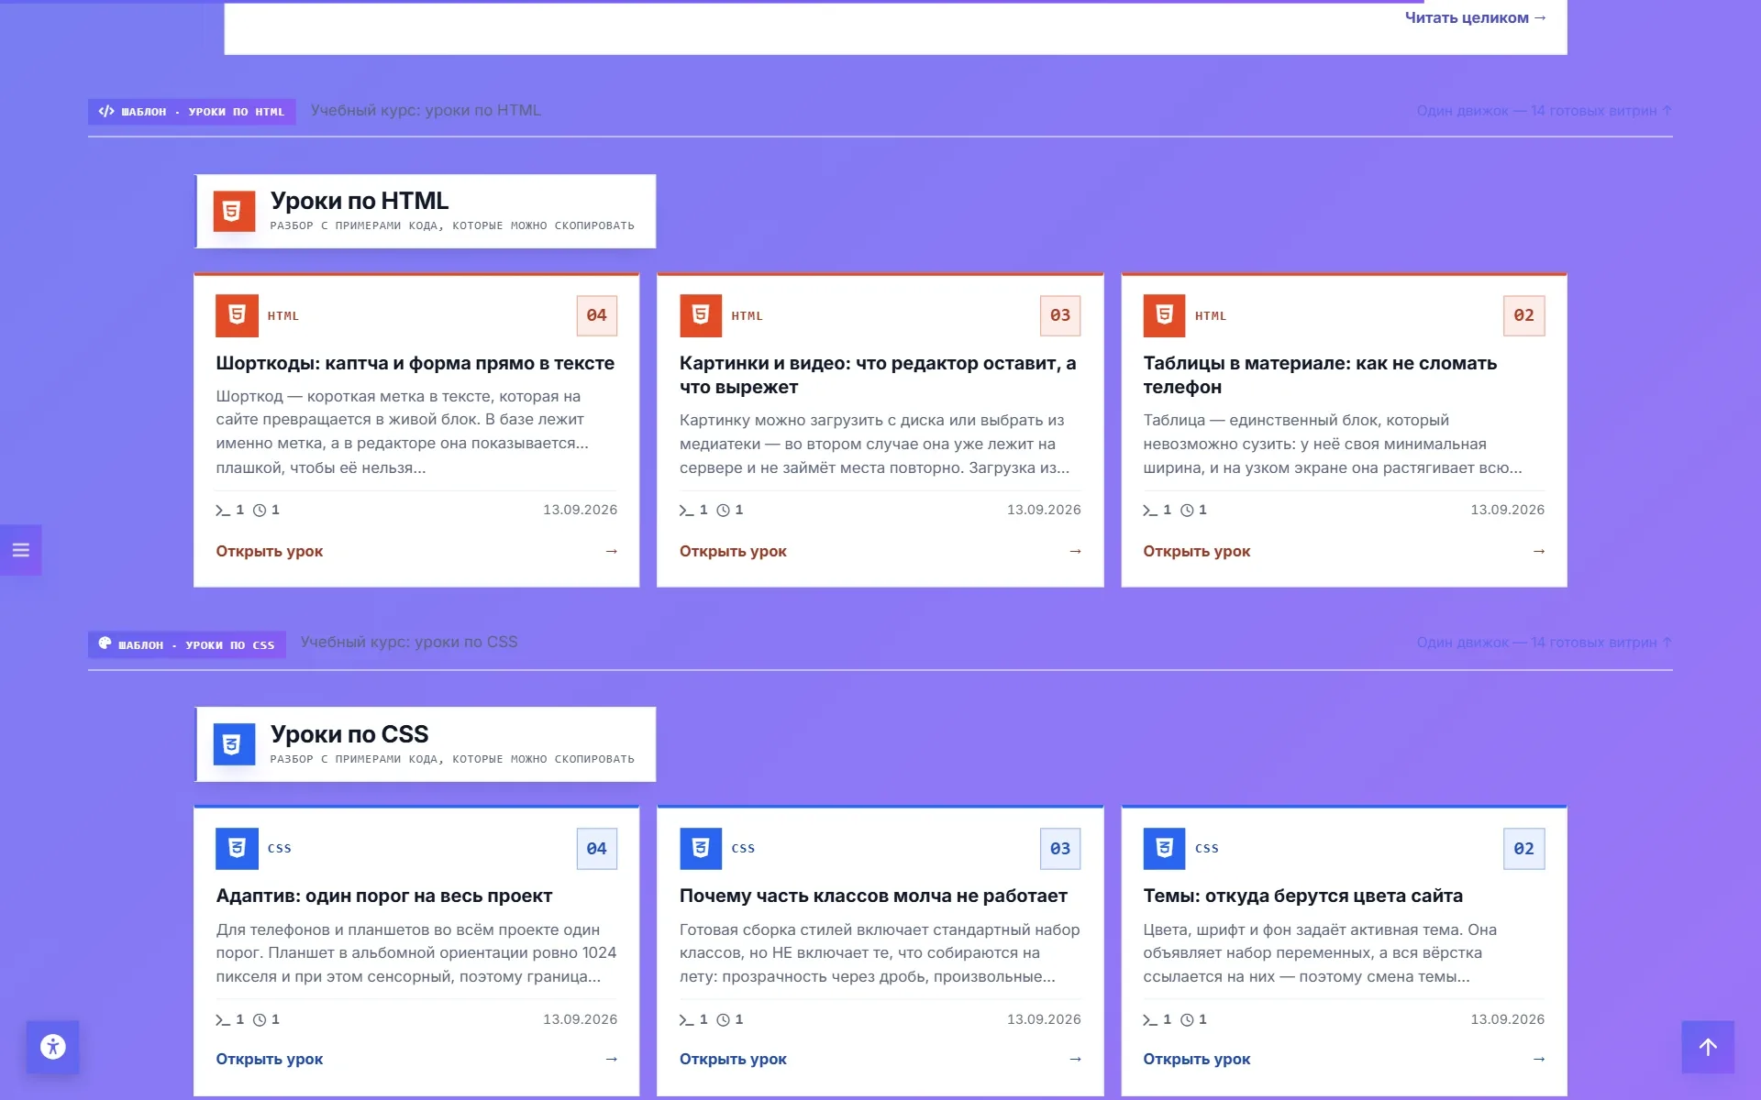
Task: Click the CSS3 icon in the Уроки по CSS header
Action: coord(234,744)
